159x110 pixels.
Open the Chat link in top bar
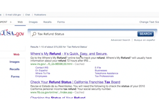[x=28, y=15]
